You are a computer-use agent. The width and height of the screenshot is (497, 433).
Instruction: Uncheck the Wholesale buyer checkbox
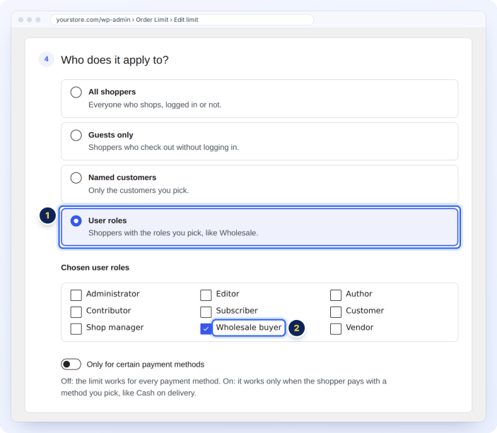tap(206, 328)
